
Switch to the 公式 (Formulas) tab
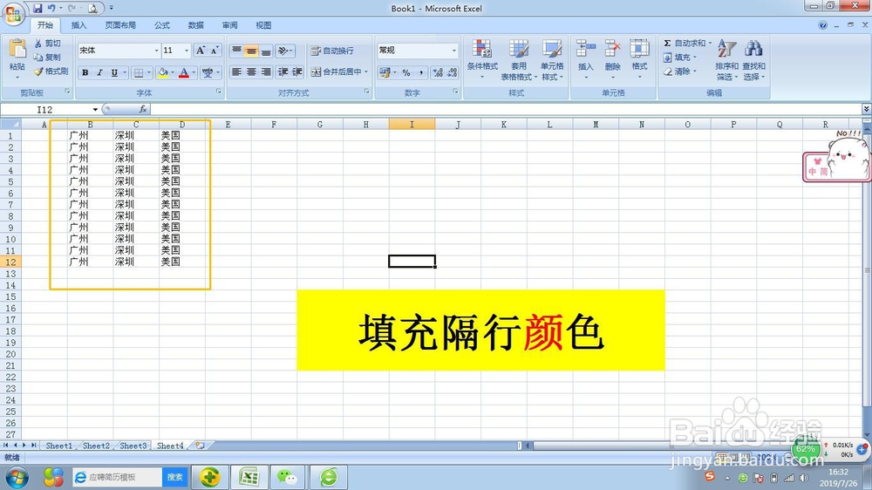(162, 25)
